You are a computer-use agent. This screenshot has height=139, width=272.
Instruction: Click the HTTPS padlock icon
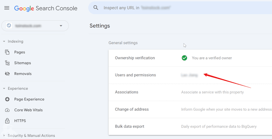[7, 121]
